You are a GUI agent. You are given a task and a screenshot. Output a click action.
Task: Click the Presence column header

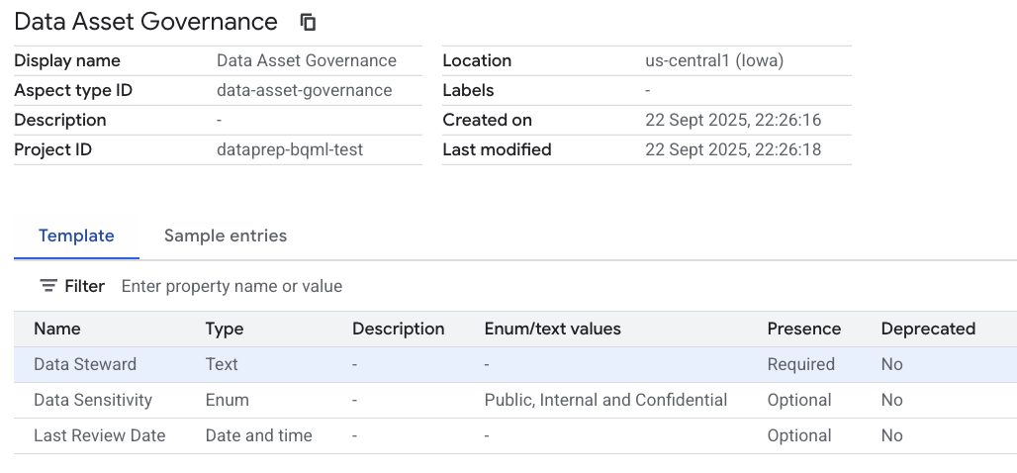point(803,329)
